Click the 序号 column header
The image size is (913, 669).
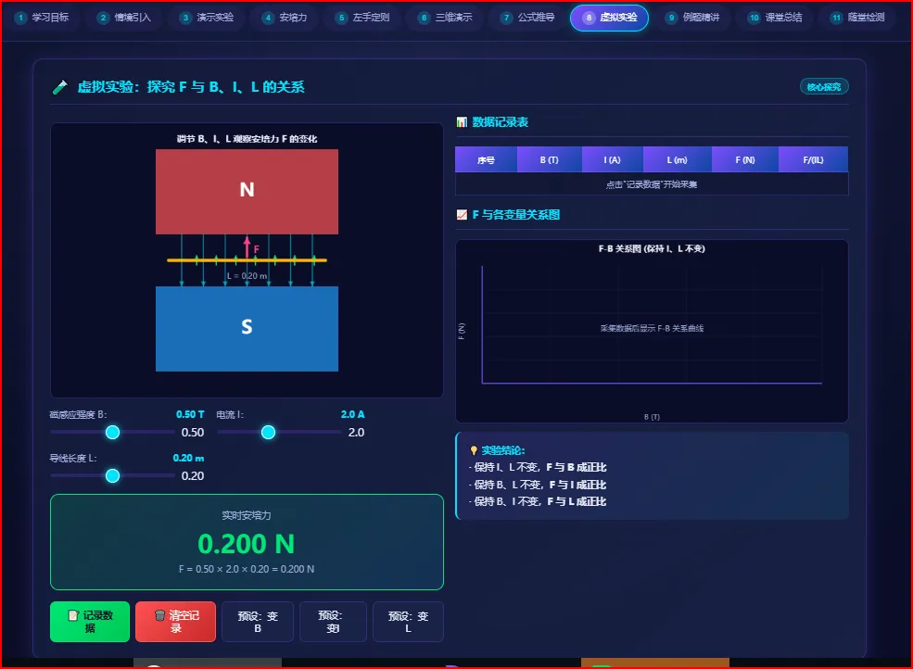(x=487, y=159)
